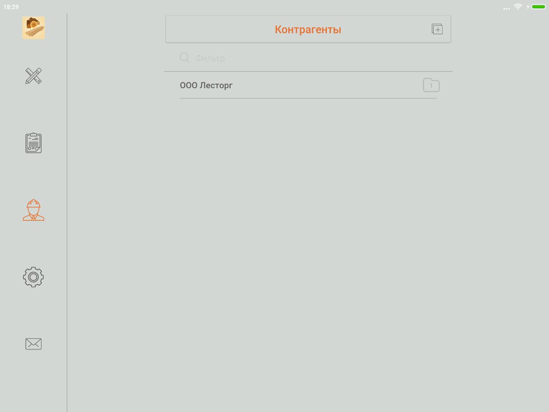Tap the 18:29 clock in status bar

coord(11,7)
